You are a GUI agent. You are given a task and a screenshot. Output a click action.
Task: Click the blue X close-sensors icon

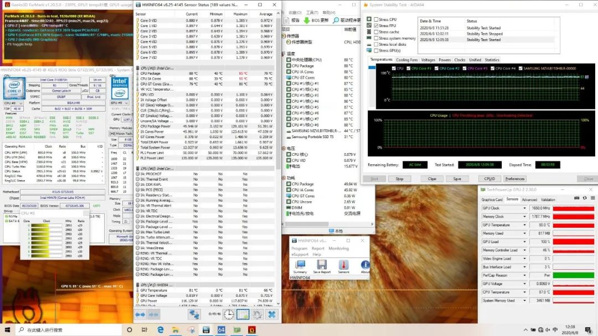272,314
